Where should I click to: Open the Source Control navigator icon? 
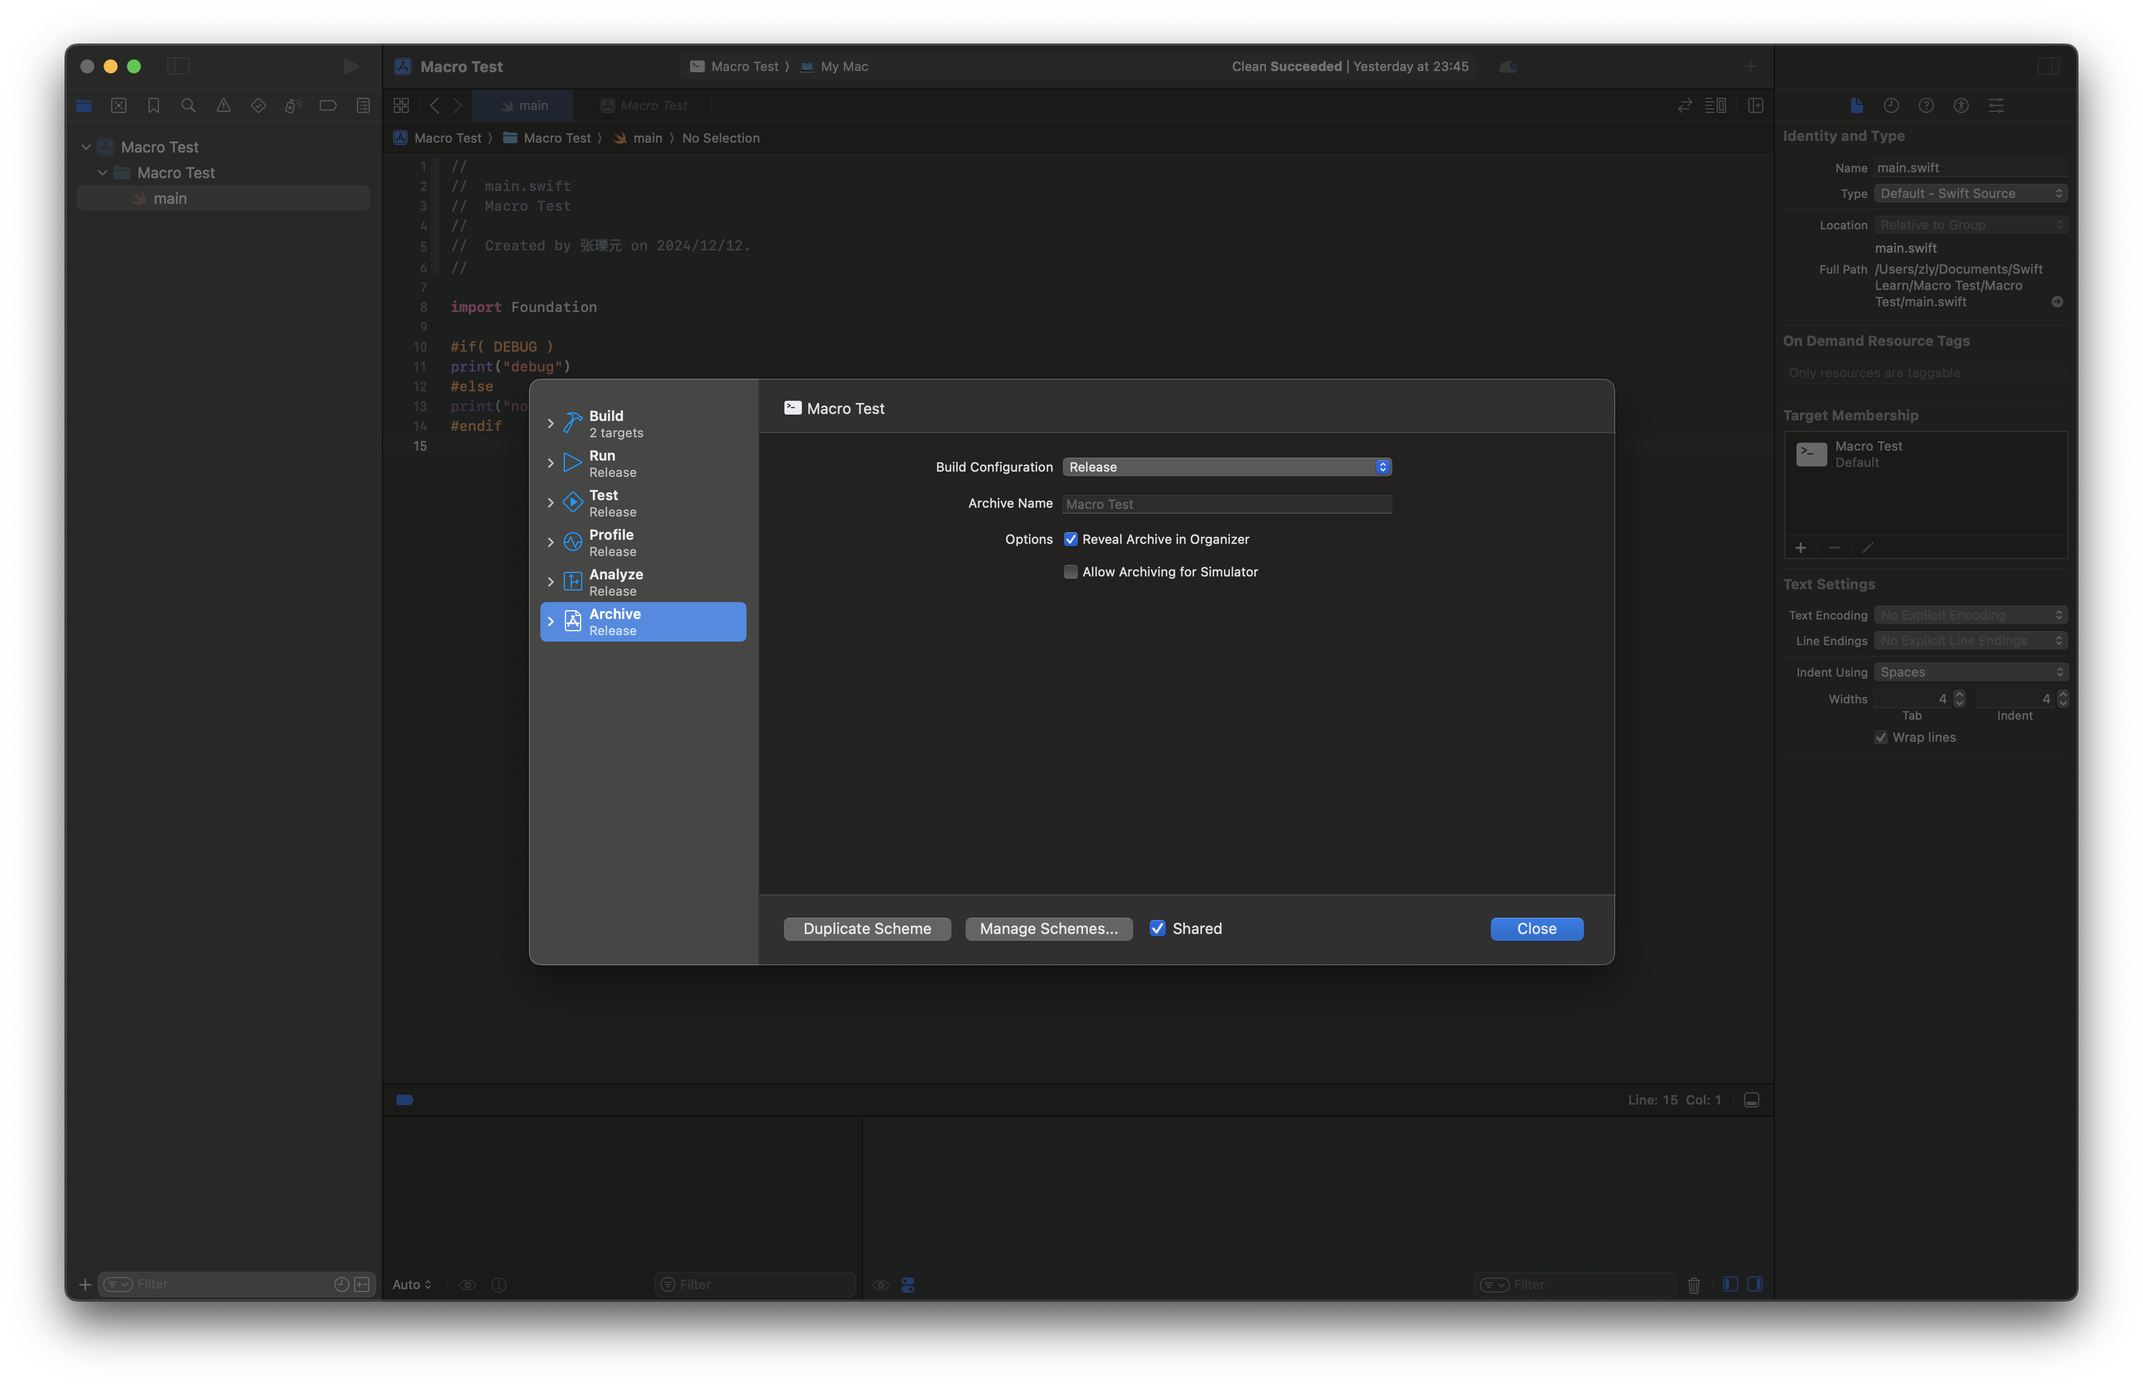pyautogui.click(x=119, y=105)
